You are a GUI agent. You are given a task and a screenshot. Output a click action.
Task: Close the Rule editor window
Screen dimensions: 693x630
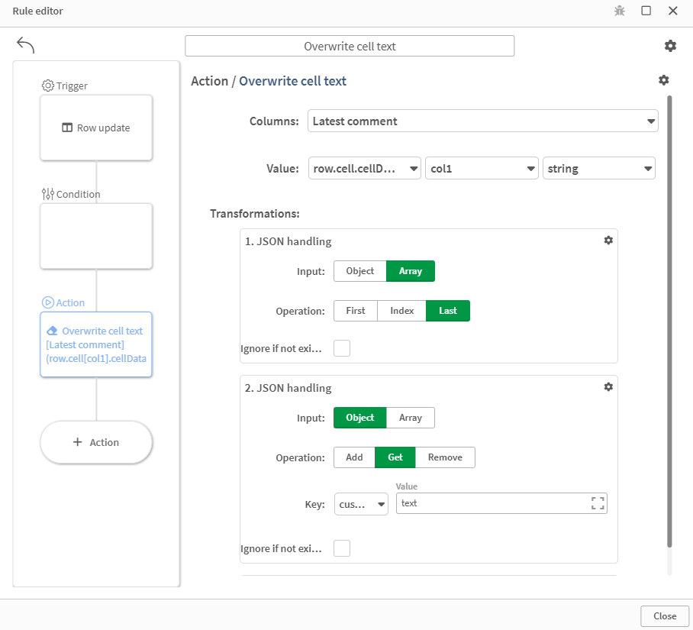(672, 11)
